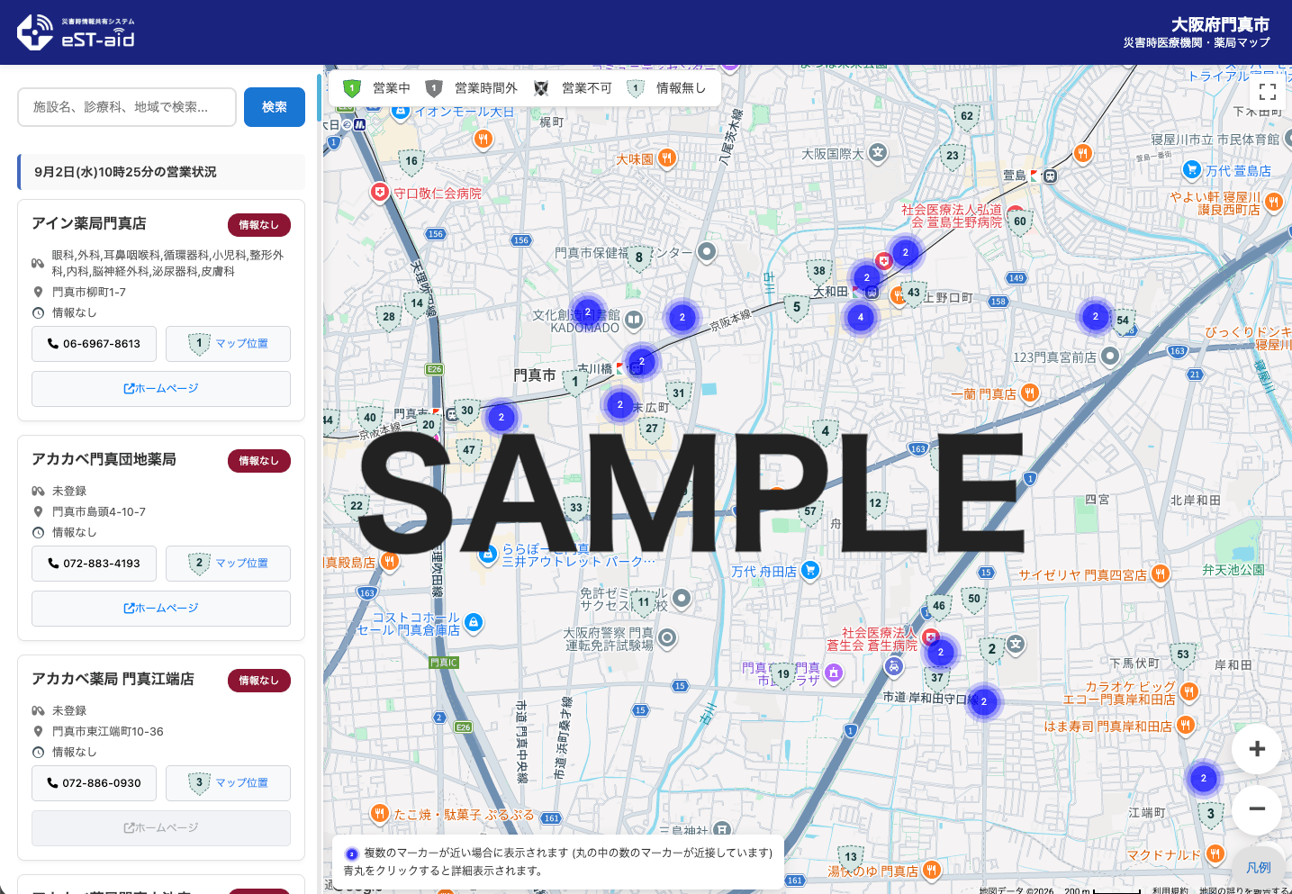
Task: Click the アイン薬局門真店 facility name
Action: click(x=89, y=223)
